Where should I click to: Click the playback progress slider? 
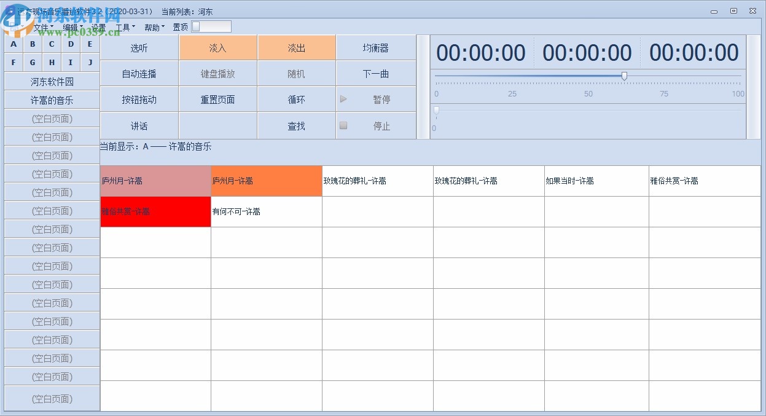coord(624,76)
